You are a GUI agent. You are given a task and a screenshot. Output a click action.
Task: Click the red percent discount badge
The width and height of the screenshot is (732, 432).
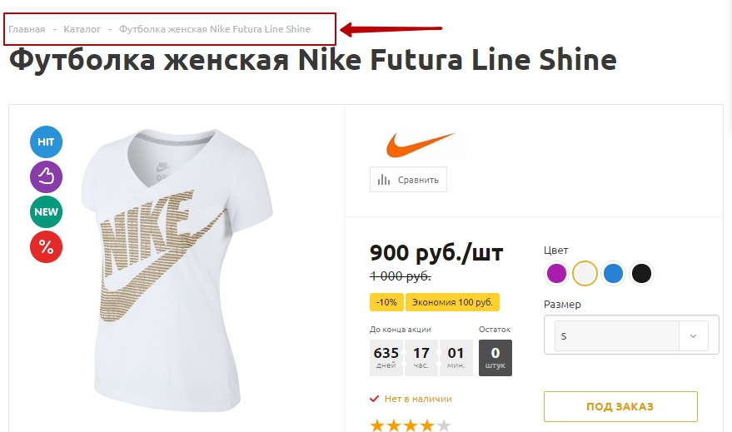[46, 246]
